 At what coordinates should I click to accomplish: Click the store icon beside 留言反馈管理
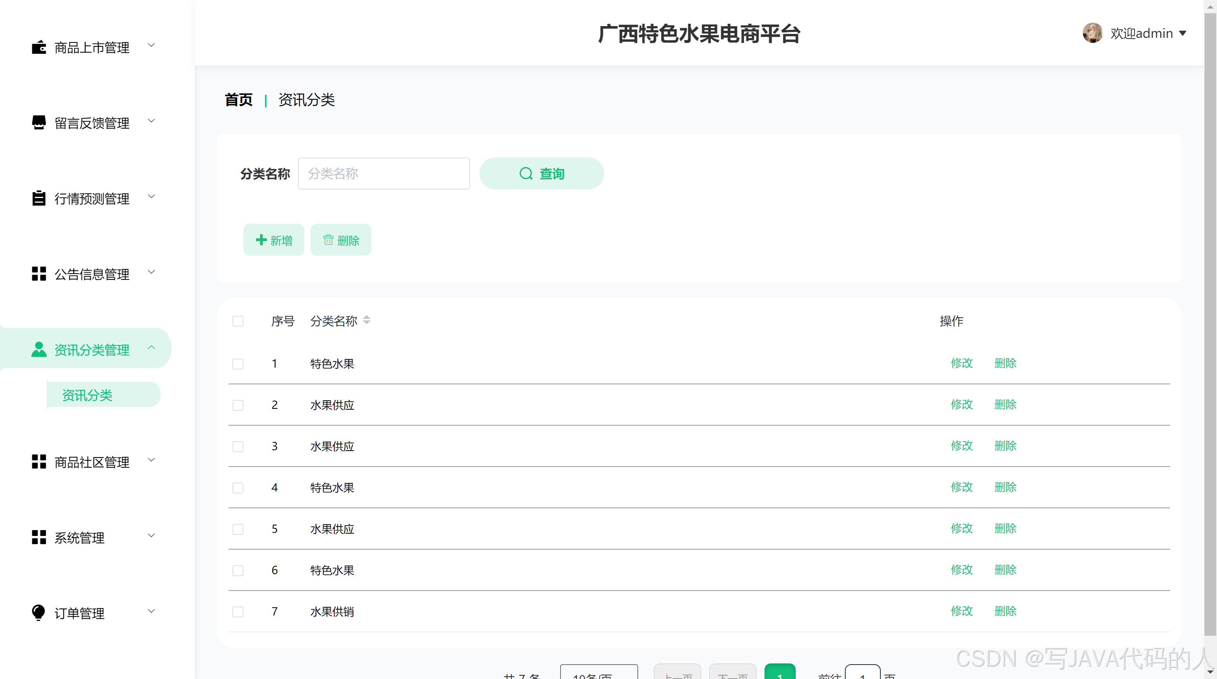39,122
